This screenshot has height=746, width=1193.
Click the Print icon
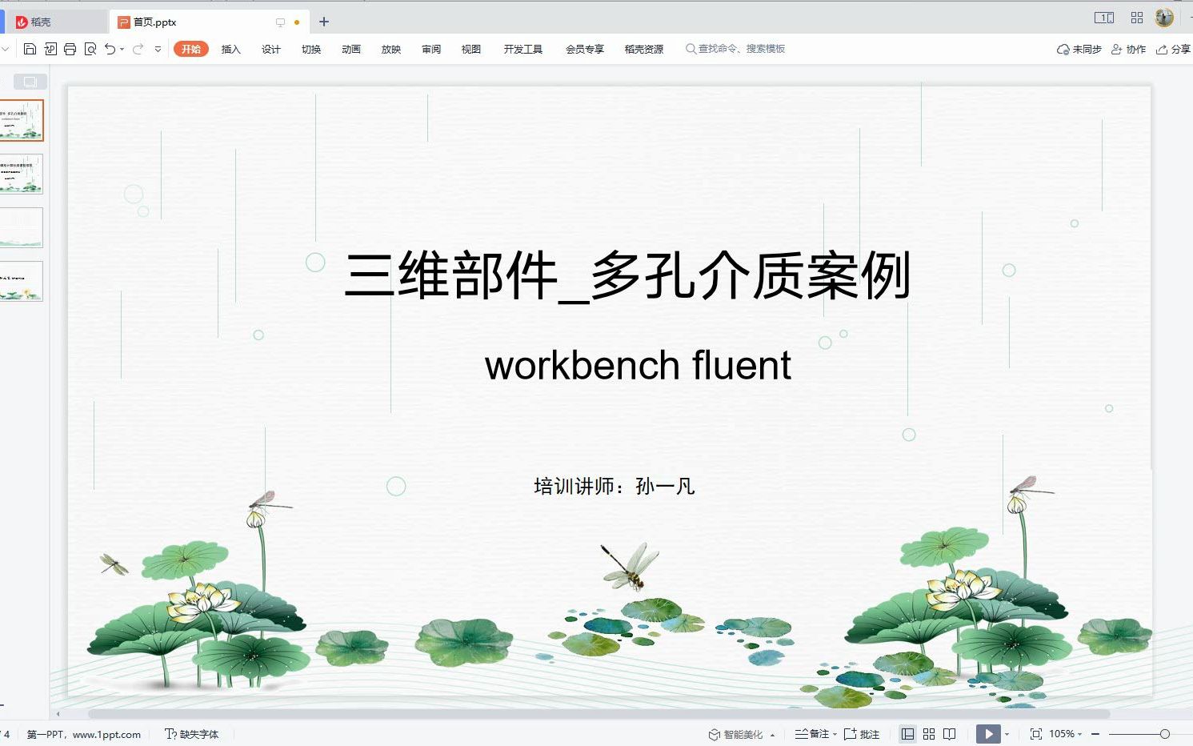click(70, 49)
